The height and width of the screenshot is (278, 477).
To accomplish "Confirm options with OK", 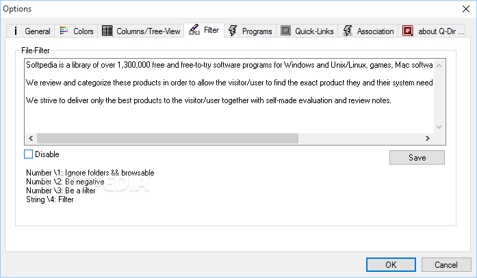I will click(x=391, y=264).
